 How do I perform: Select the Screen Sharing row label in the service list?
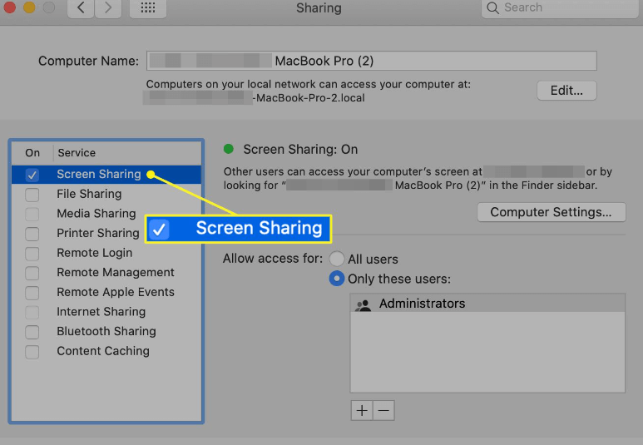pos(99,175)
